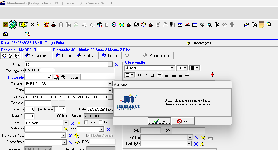Toggle the Mostrar Agenda checkbox
Image resolution: width=278 pixels, height=150 pixels.
[88, 135]
